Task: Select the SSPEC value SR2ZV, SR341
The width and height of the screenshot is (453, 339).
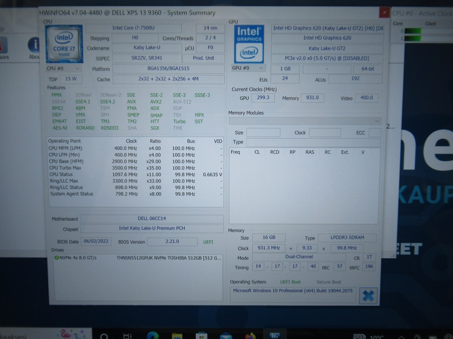Action: (x=147, y=58)
